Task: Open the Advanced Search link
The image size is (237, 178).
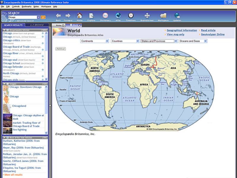Action: click(25, 21)
